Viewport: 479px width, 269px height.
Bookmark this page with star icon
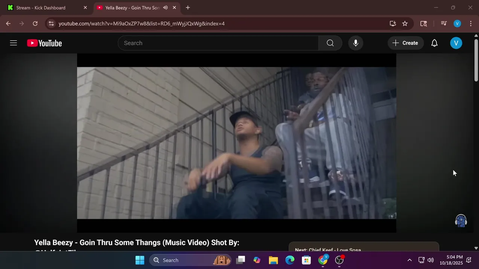click(405, 24)
